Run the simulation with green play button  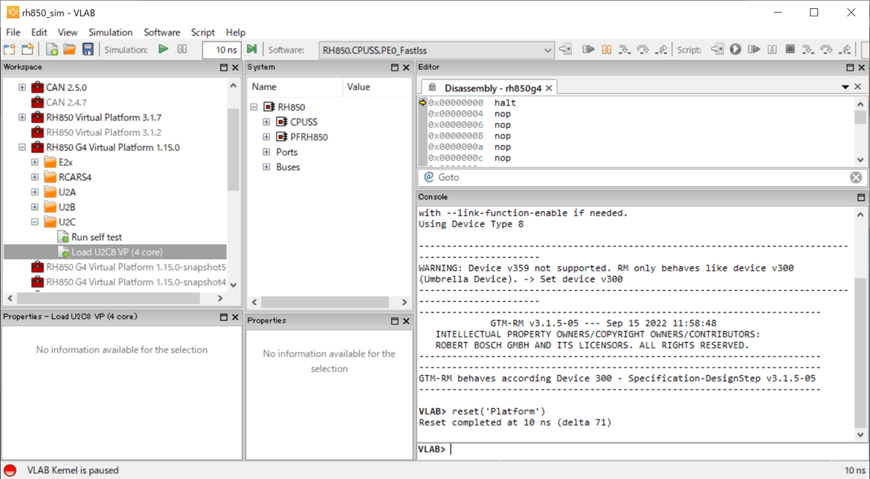point(163,49)
